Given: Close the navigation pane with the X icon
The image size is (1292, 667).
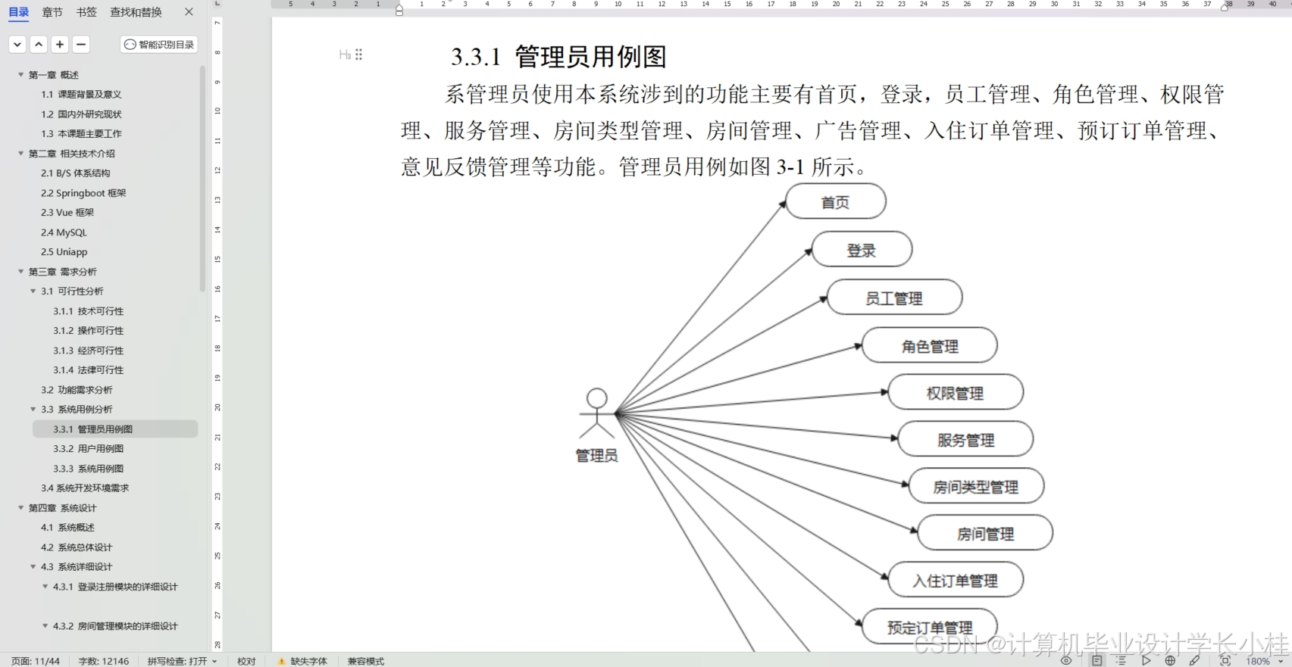Looking at the screenshot, I should (189, 12).
